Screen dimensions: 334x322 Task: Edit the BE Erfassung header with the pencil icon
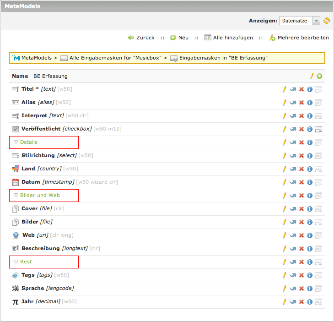[312, 76]
